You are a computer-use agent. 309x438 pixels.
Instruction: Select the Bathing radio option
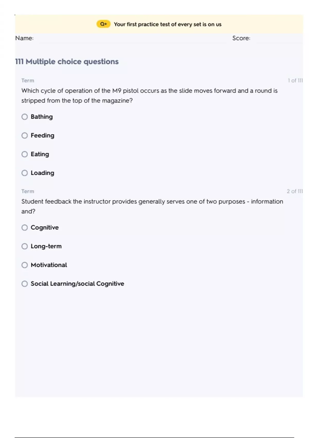(24, 117)
